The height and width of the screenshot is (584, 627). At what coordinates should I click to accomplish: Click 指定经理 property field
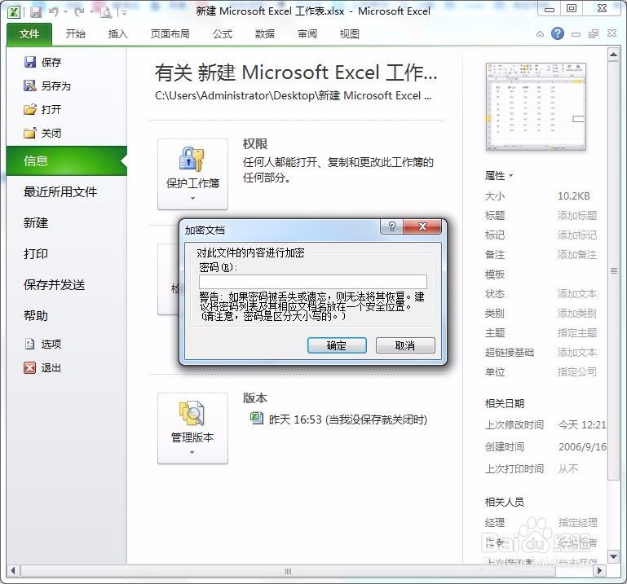[578, 522]
